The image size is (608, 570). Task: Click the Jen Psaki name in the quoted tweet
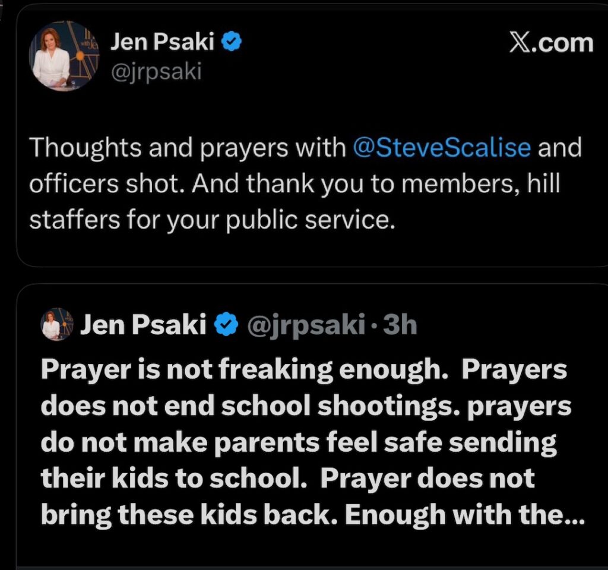[142, 325]
